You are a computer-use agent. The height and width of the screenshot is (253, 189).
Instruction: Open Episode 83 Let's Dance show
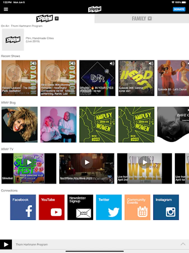pyautogui.click(x=173, y=78)
